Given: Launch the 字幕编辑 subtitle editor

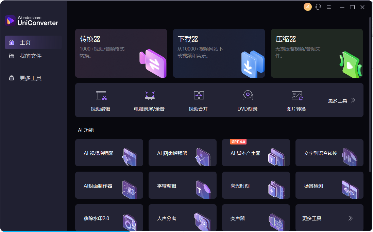Looking at the screenshot, I should pos(182,185).
